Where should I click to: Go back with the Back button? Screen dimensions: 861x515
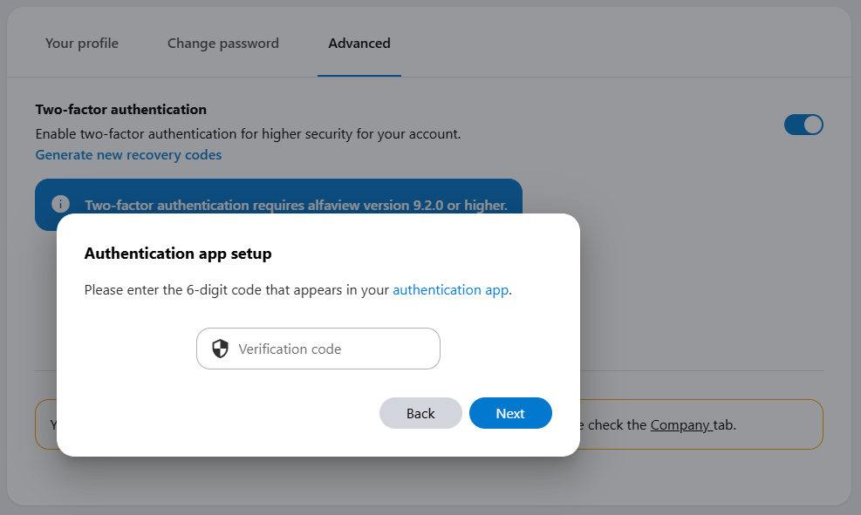(x=420, y=413)
